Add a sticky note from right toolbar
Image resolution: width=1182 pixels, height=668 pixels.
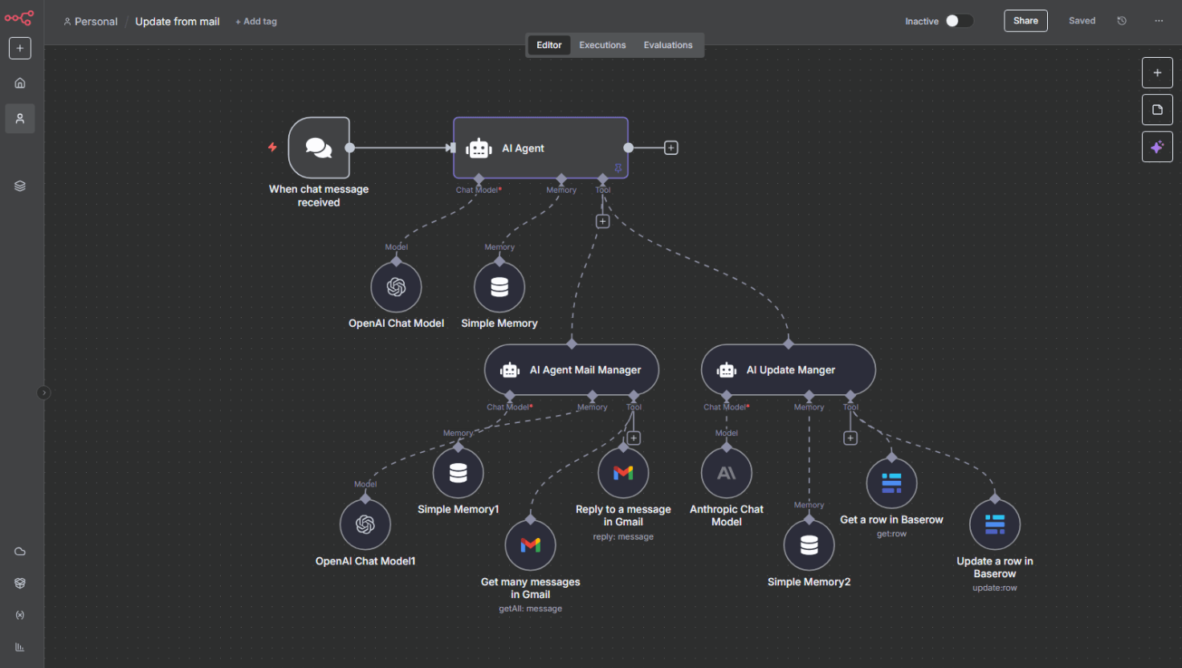[1157, 110]
